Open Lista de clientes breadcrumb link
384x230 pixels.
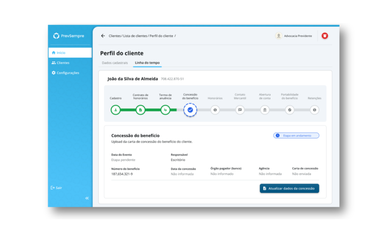[135, 36]
